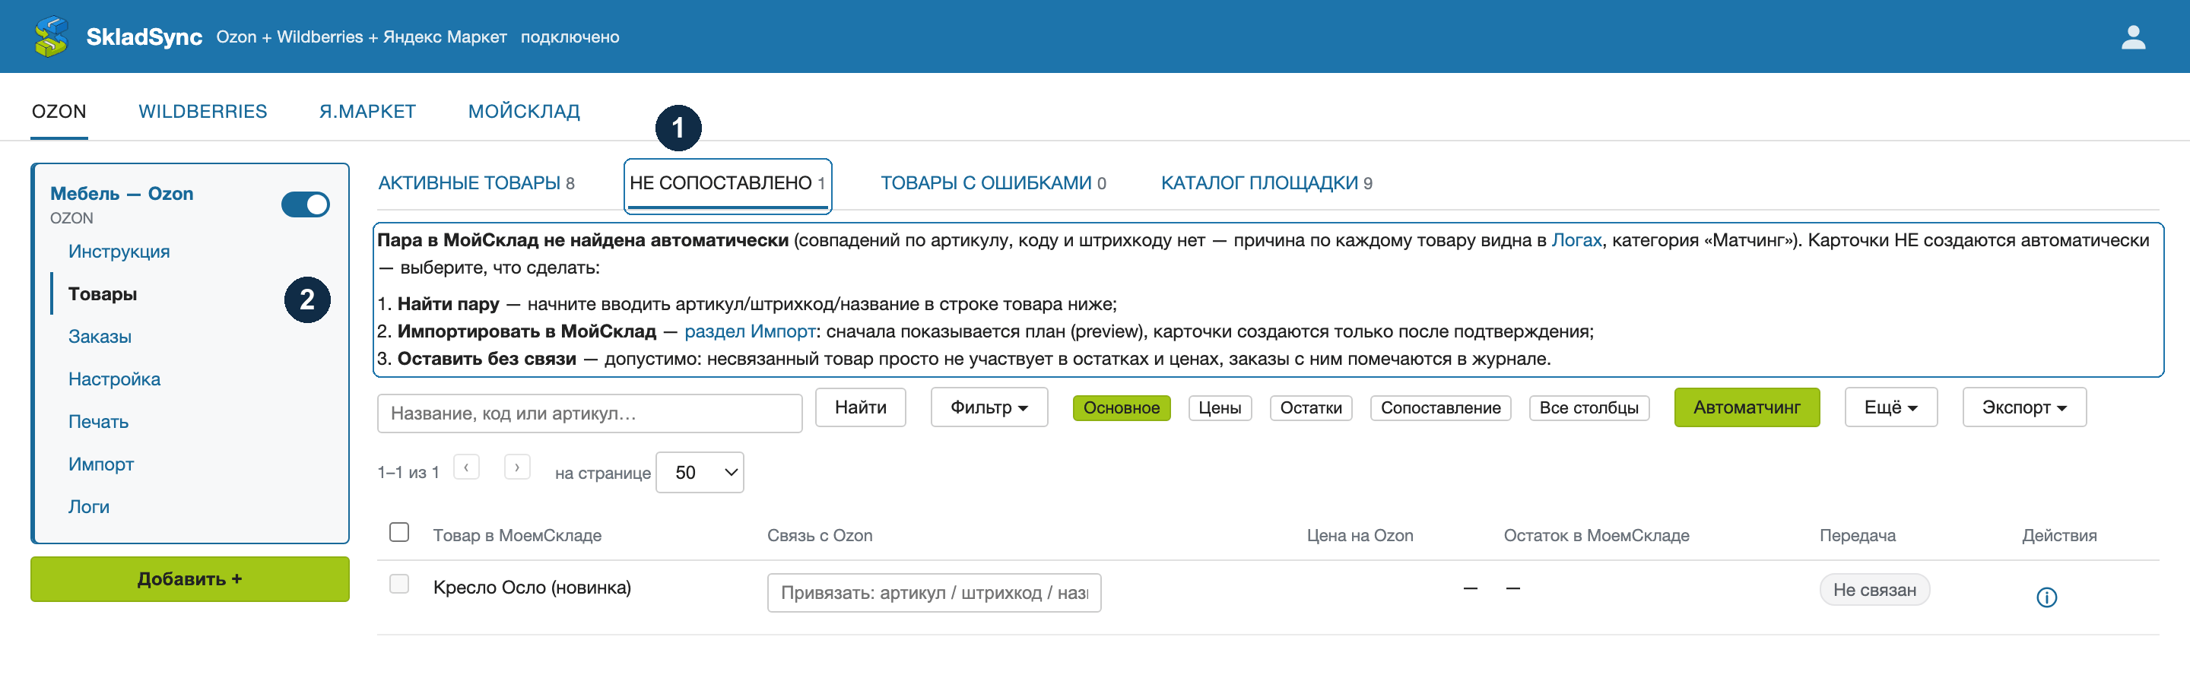Screen dimensions: 2190x678
Task: Check the select-all checkbox in table header
Action: pyautogui.click(x=398, y=532)
